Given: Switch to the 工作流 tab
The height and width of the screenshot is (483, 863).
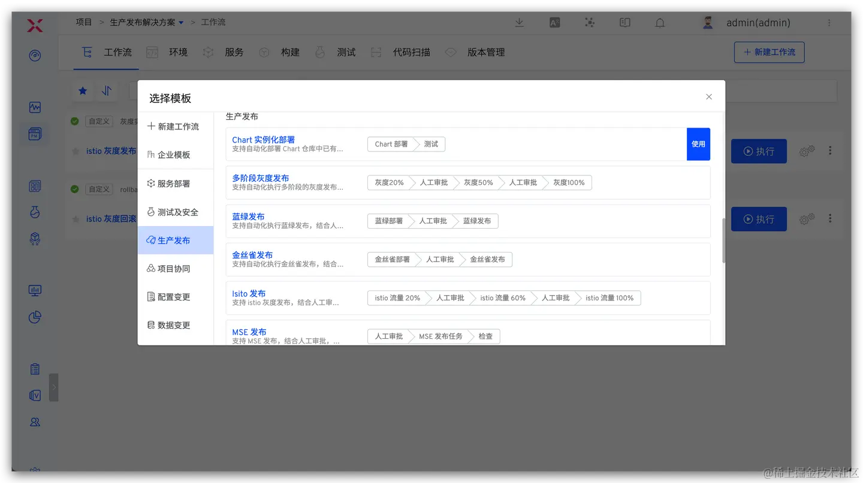Looking at the screenshot, I should pyautogui.click(x=107, y=53).
